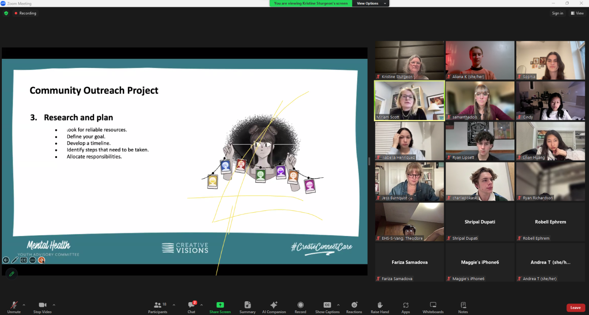This screenshot has height=315, width=589.
Task: Launch the AI Companion
Action: coord(274,307)
